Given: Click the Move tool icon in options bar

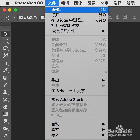Looking at the screenshot, I should 8,18.
